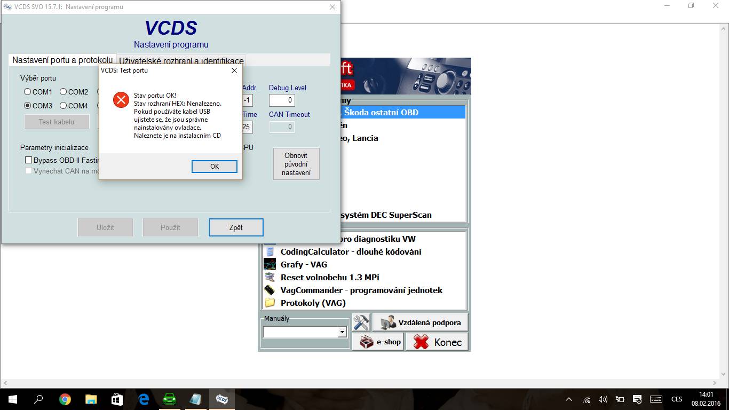Click the Time field showing 25
This screenshot has width=729, height=410.
(x=247, y=127)
